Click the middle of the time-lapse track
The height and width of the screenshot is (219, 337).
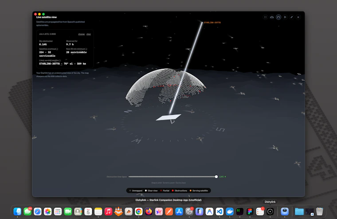[172, 176]
